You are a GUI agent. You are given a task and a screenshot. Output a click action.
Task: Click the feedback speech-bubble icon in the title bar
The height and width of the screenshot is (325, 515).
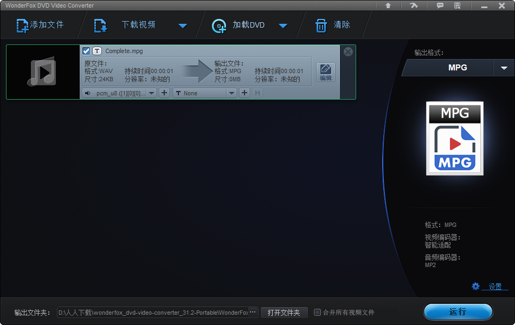440,5
